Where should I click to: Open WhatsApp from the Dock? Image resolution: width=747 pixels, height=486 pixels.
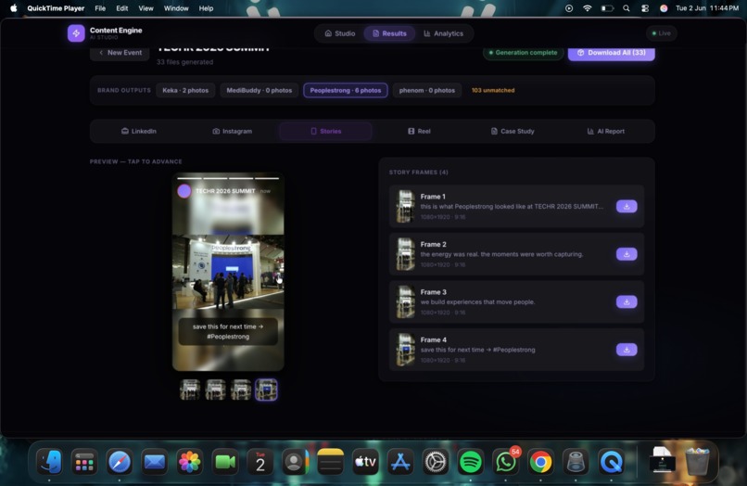click(506, 462)
